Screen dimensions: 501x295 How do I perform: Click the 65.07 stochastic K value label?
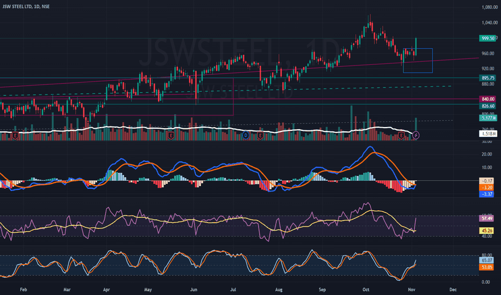click(486, 261)
